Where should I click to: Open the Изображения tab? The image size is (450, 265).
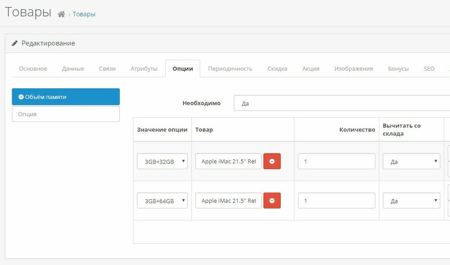point(354,69)
